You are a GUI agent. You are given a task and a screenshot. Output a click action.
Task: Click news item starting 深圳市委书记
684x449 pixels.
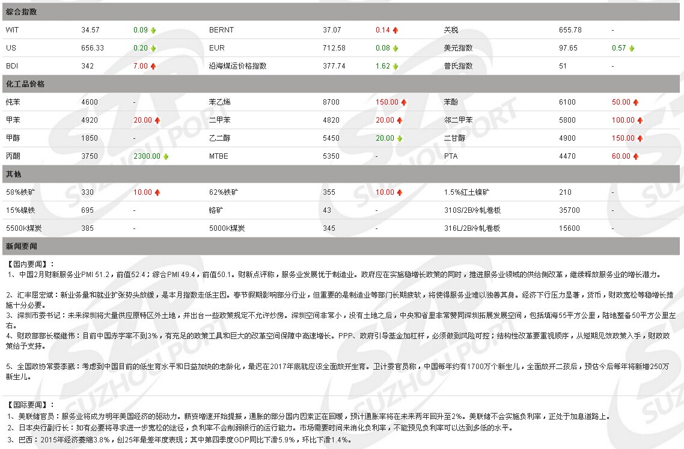pos(341,320)
